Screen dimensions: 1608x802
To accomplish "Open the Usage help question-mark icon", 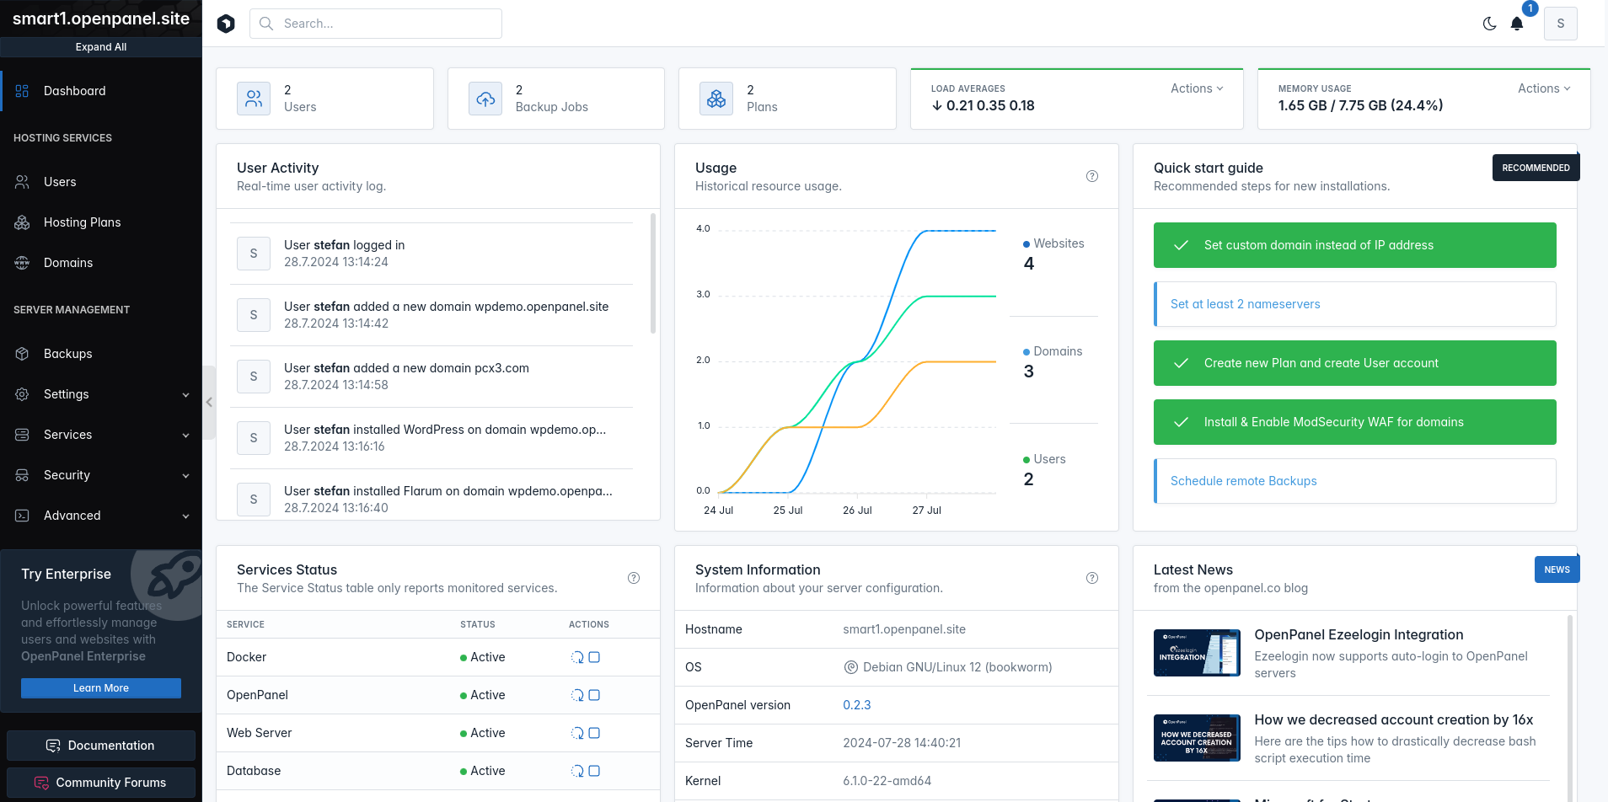I will 1092,176.
